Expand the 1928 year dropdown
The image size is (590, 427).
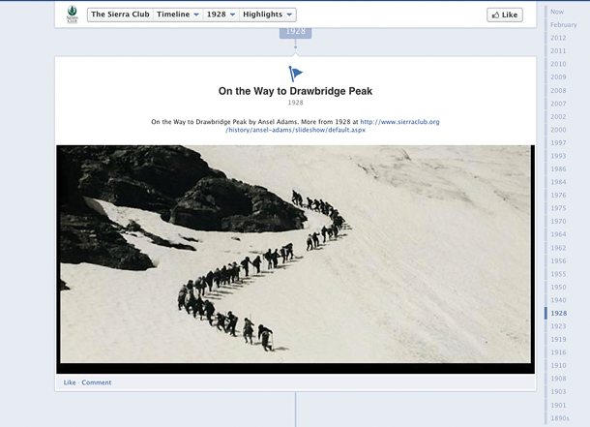coord(221,15)
